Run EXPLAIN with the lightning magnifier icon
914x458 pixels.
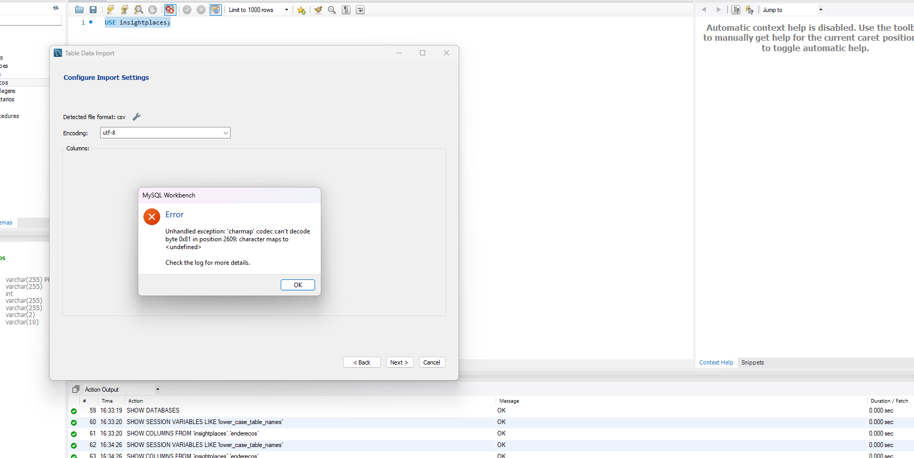point(139,10)
